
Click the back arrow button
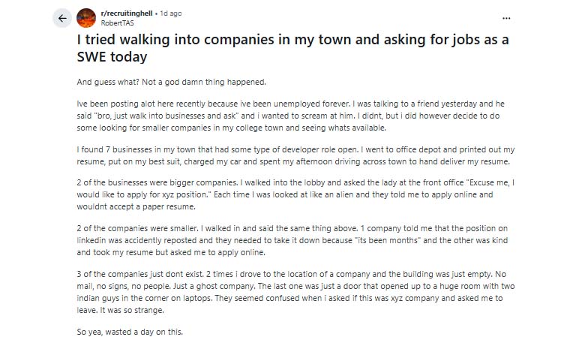tap(62, 18)
